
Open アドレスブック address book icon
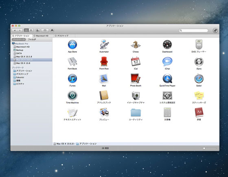[104, 95]
